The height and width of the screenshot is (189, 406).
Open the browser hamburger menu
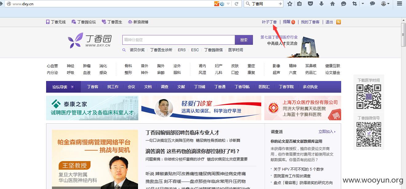tap(399, 4)
